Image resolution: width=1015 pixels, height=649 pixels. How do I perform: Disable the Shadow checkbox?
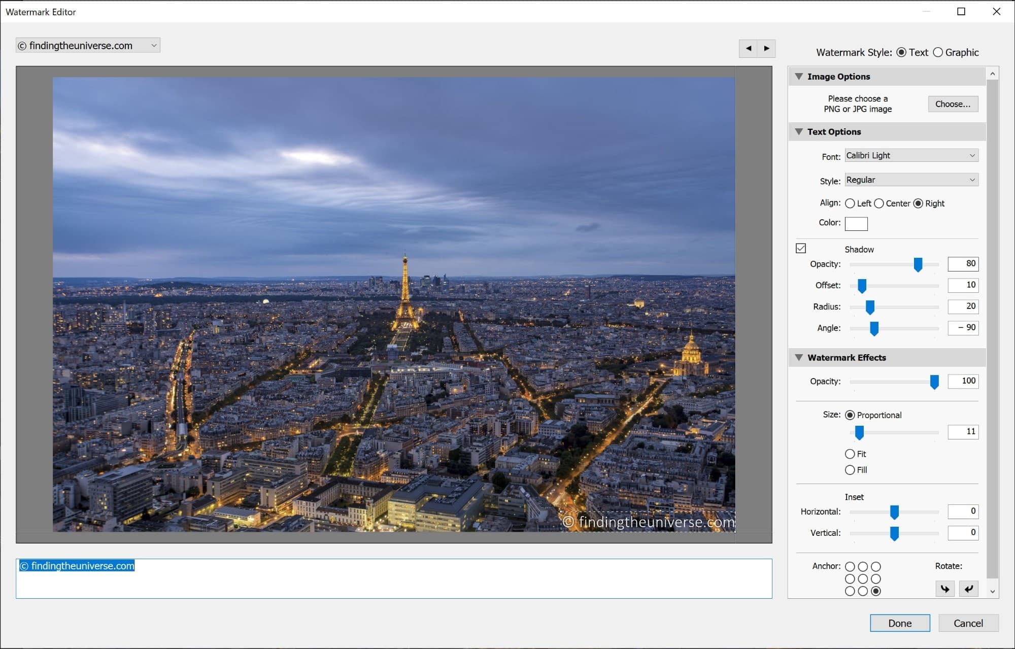click(801, 249)
